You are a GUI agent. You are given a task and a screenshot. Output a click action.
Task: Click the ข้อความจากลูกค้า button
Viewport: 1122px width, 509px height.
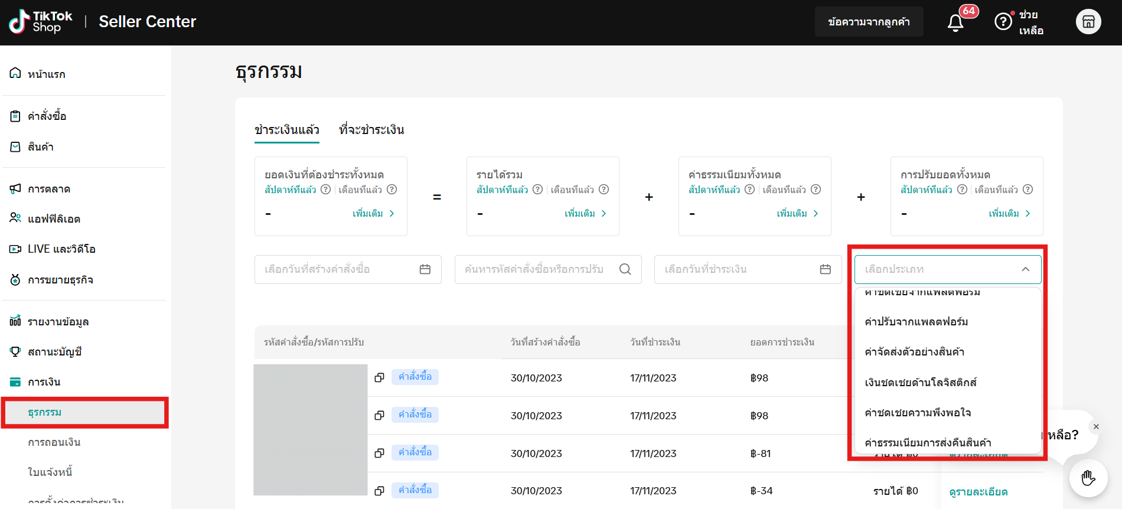coord(869,22)
